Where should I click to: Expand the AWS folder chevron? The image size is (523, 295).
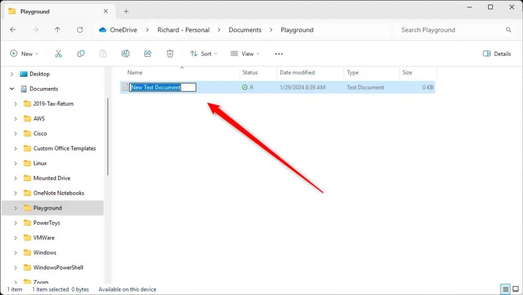[x=15, y=119]
